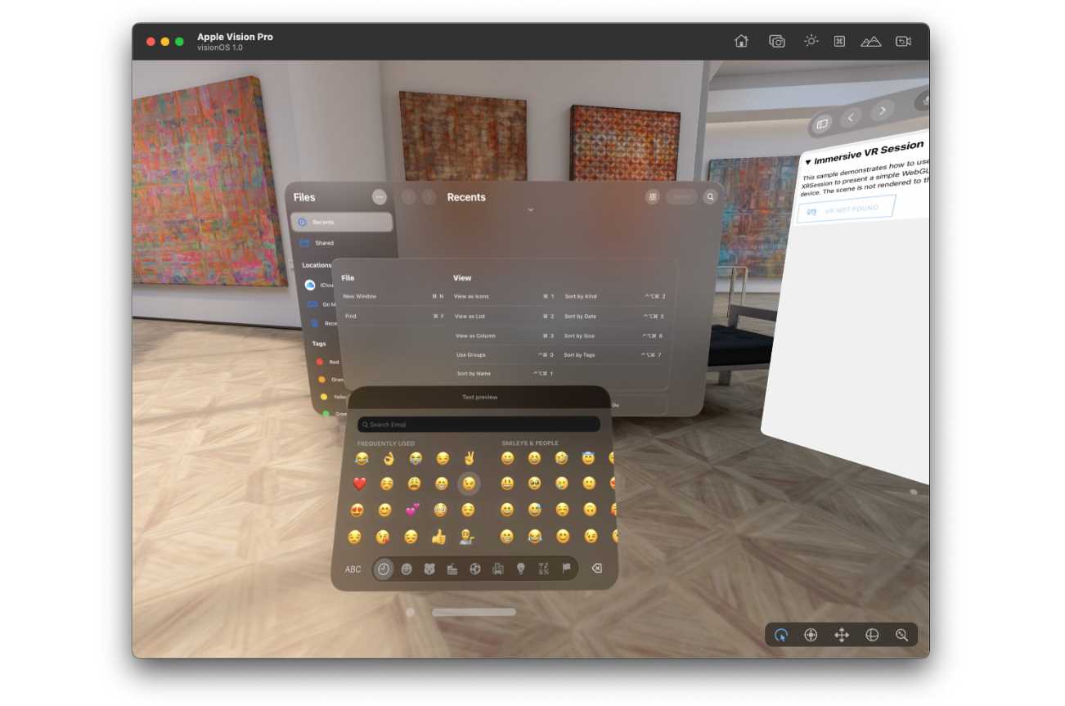Insert the red heart emoji
This screenshot has width=1065, height=706.
tap(359, 483)
